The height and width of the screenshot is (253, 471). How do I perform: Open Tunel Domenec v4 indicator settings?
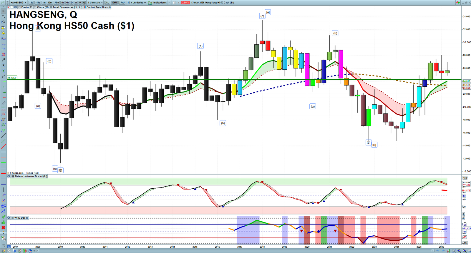click(66, 7)
